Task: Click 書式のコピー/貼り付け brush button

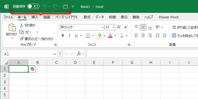Action: (x=36, y=39)
